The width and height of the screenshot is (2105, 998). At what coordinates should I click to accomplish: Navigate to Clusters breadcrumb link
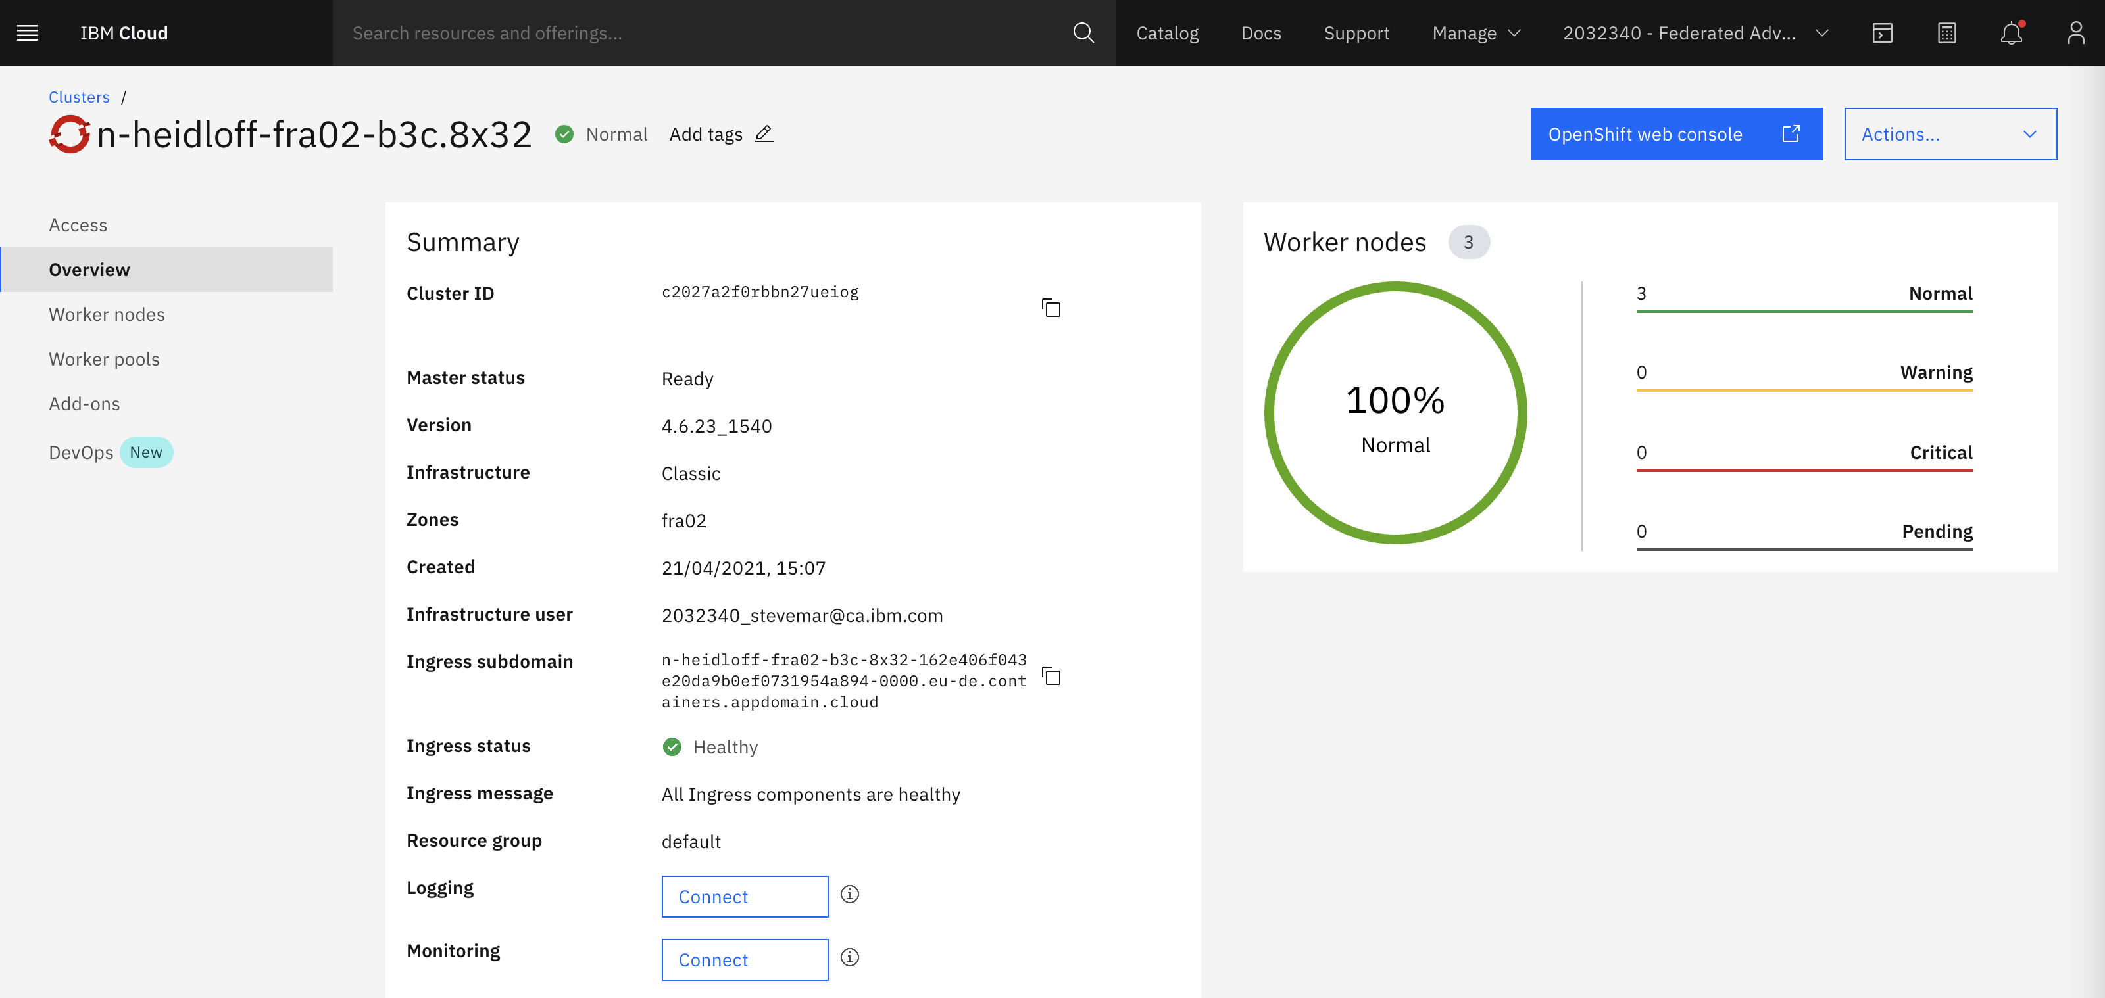click(79, 97)
